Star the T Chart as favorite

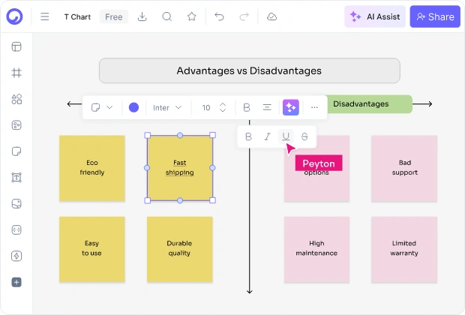(191, 16)
